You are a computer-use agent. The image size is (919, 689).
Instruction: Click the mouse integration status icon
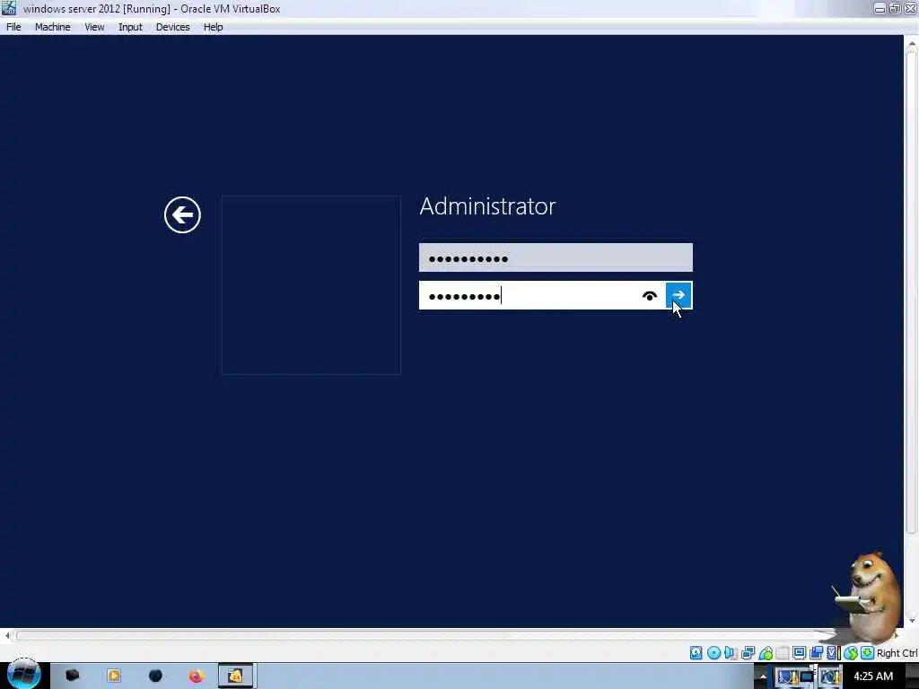[x=851, y=653]
